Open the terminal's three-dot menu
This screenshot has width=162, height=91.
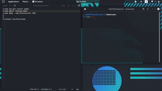(148, 9)
